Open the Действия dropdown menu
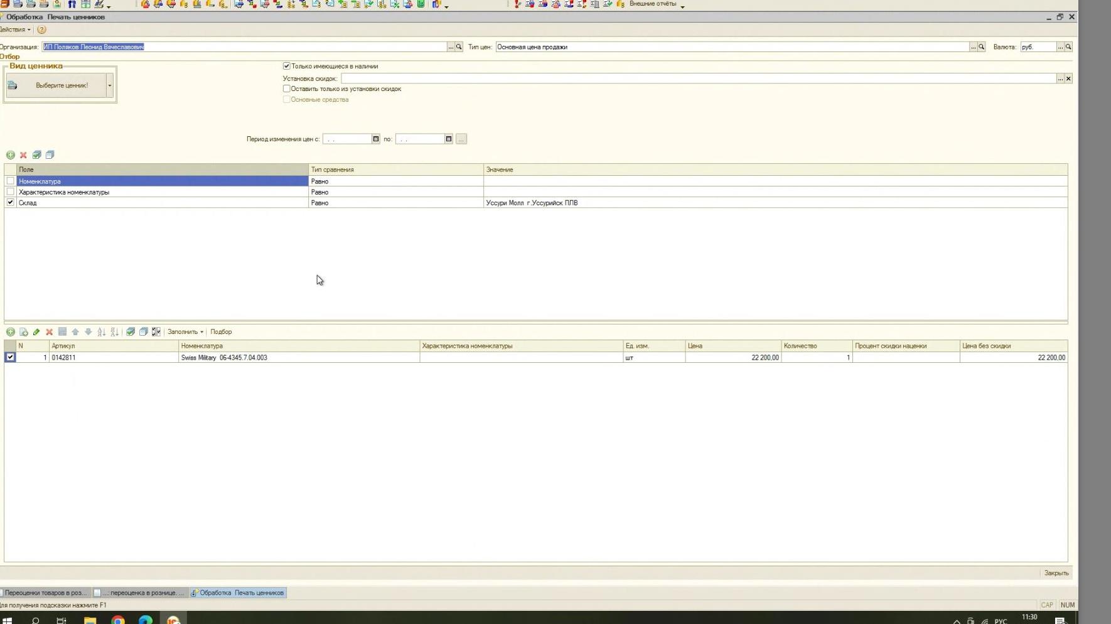 (x=15, y=30)
